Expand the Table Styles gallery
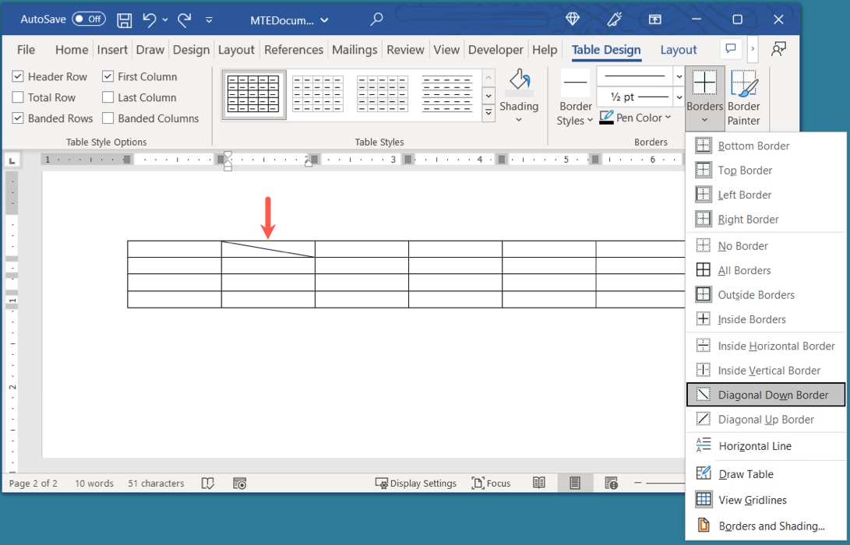 coord(488,112)
